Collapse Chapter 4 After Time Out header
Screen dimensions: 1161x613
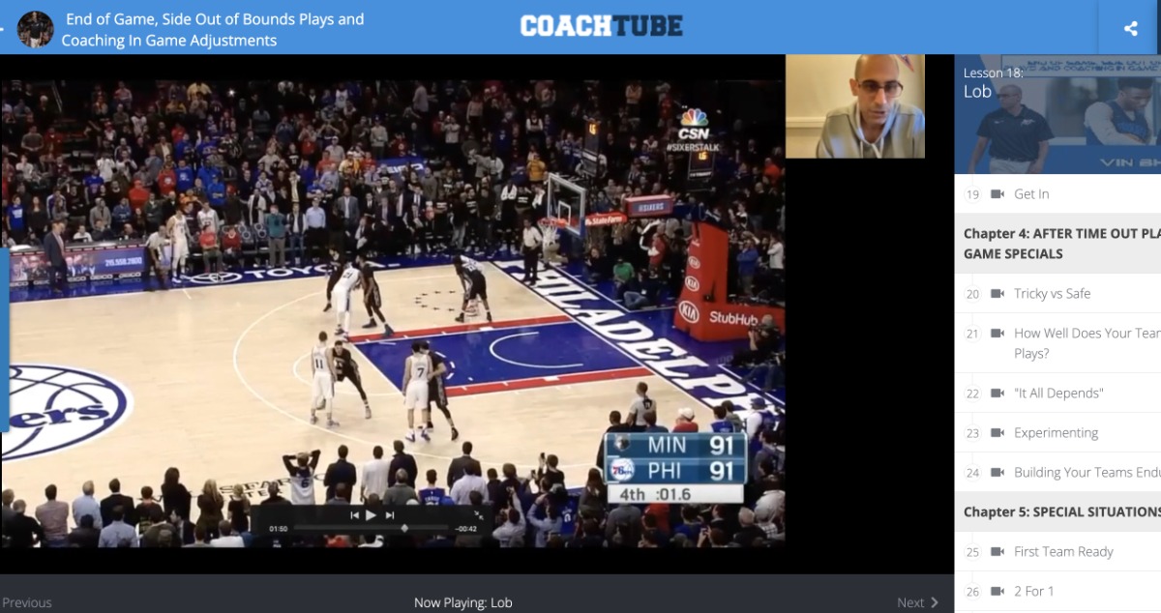tap(1060, 244)
